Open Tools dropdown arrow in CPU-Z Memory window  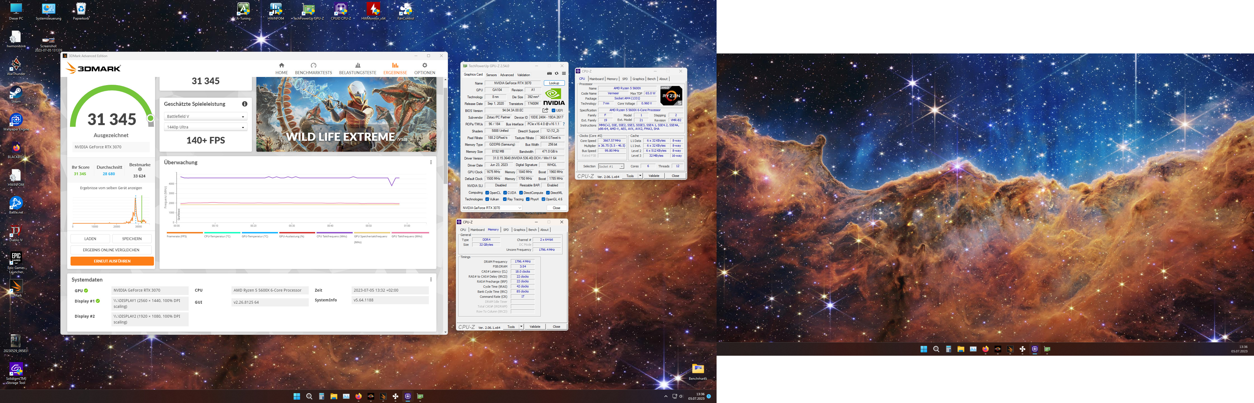coord(521,327)
